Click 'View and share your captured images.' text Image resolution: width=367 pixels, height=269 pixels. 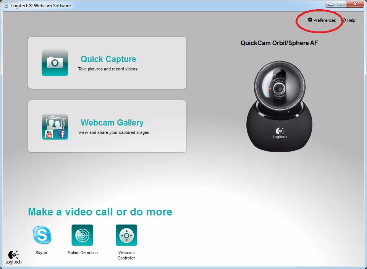click(x=114, y=132)
